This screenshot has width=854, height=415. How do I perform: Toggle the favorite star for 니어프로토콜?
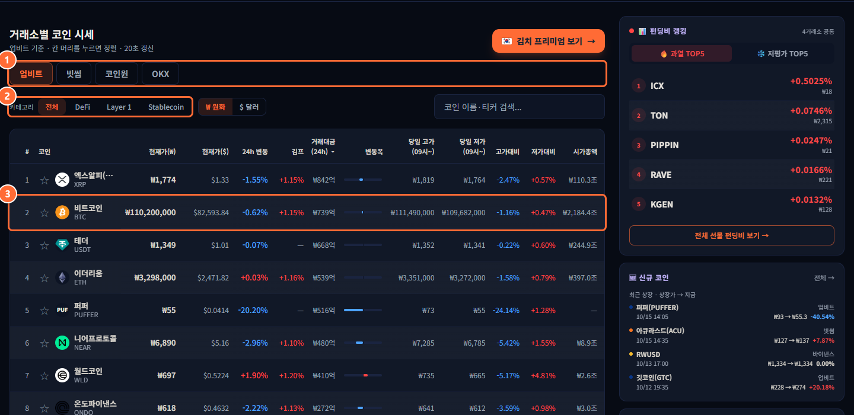(x=44, y=343)
